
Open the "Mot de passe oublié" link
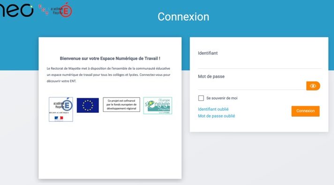216,116
